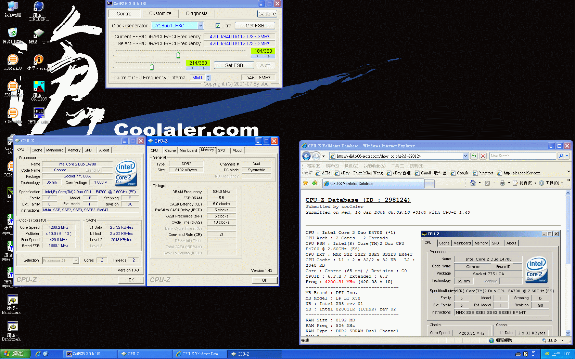Click the language bar tray icon
The image size is (575, 359).
(x=518, y=354)
